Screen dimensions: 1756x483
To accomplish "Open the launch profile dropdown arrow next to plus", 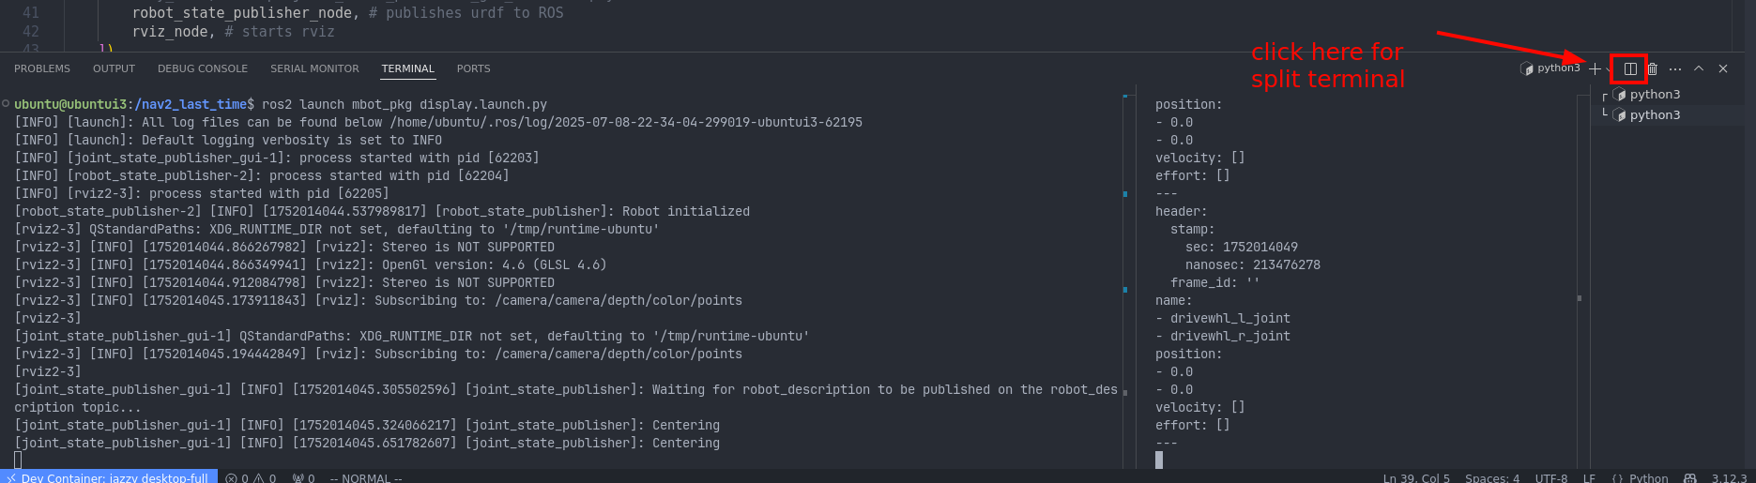I will point(1608,69).
